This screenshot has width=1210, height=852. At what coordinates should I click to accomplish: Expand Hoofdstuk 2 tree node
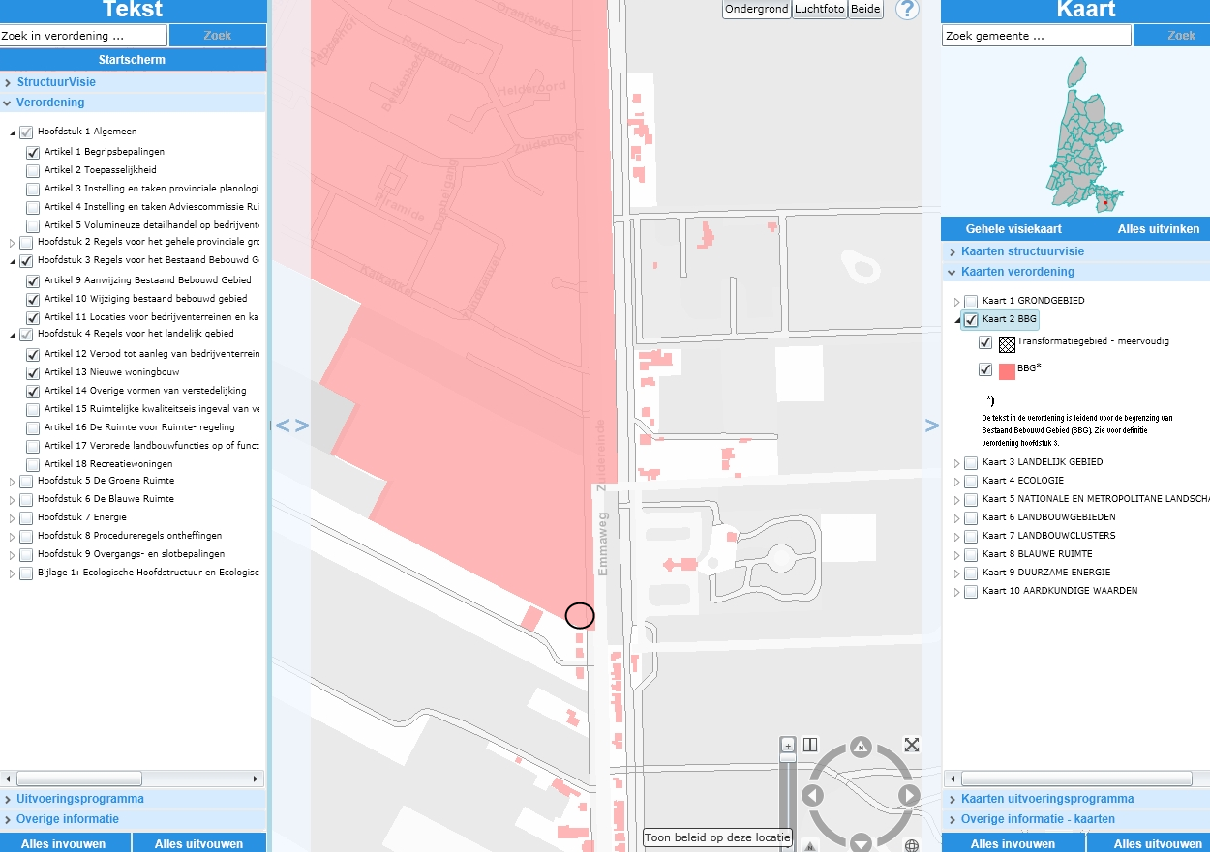[14, 243]
